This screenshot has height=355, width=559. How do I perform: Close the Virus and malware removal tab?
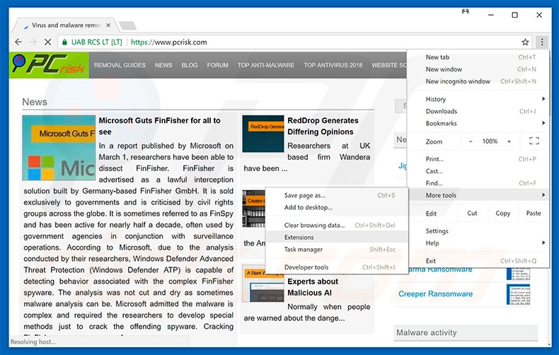click(108, 25)
